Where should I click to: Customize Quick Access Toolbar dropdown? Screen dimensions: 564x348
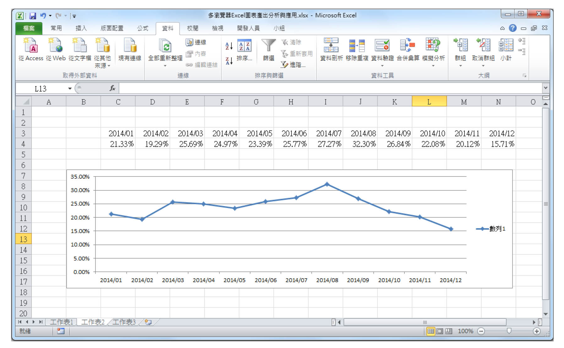coord(74,16)
